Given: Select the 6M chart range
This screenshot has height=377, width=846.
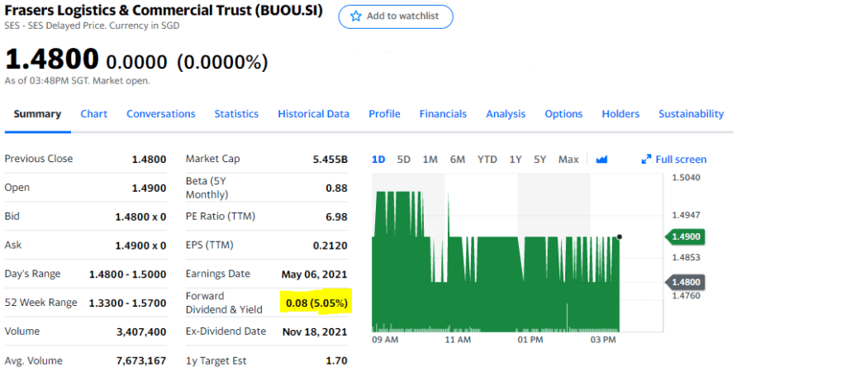Looking at the screenshot, I should [457, 160].
